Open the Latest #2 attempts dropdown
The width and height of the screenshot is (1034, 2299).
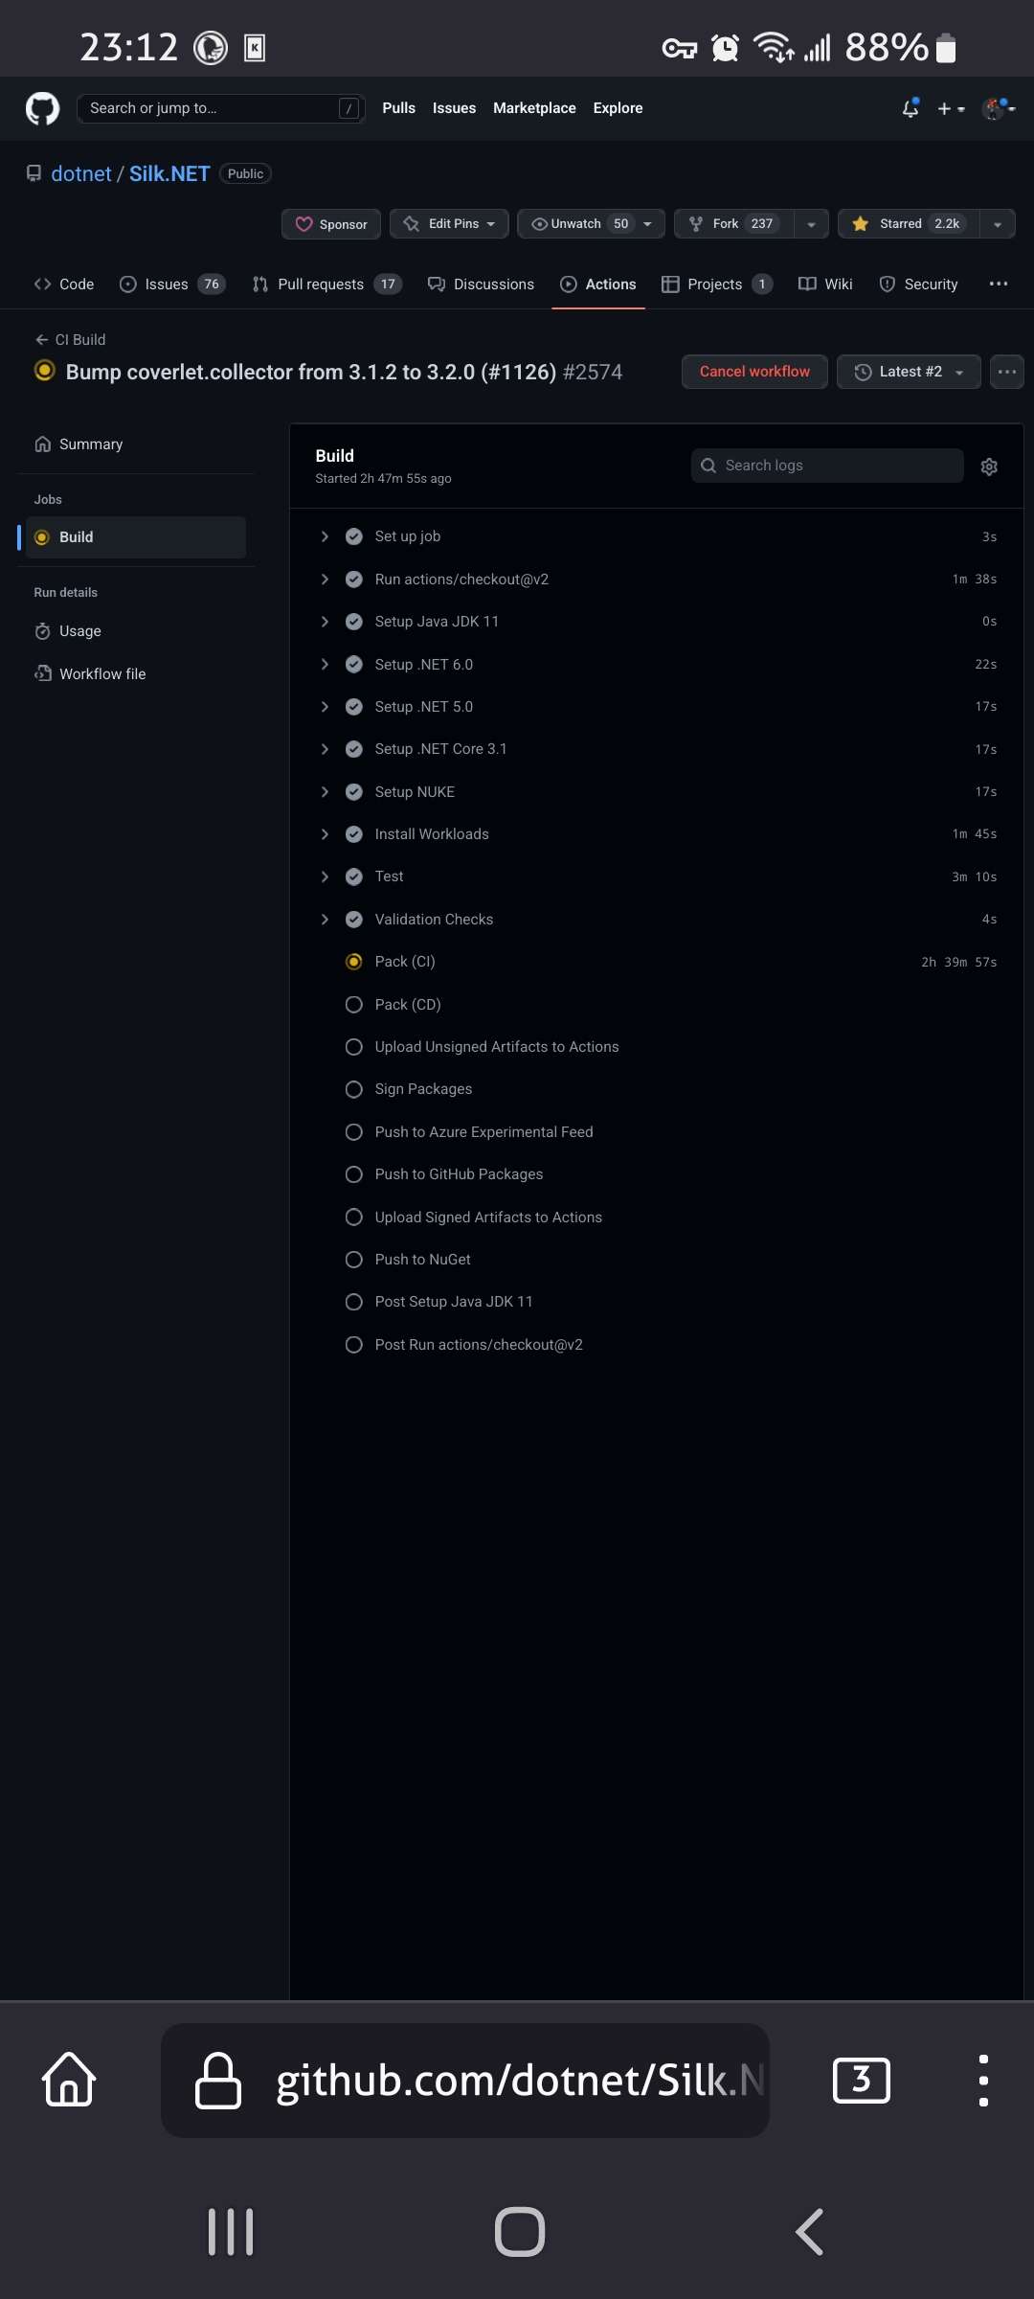click(909, 372)
